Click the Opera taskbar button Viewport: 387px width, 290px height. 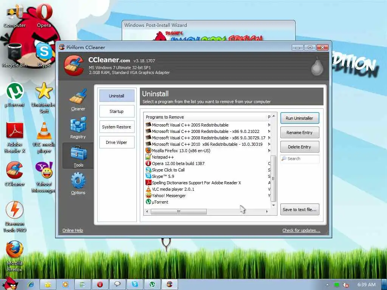tap(100, 284)
